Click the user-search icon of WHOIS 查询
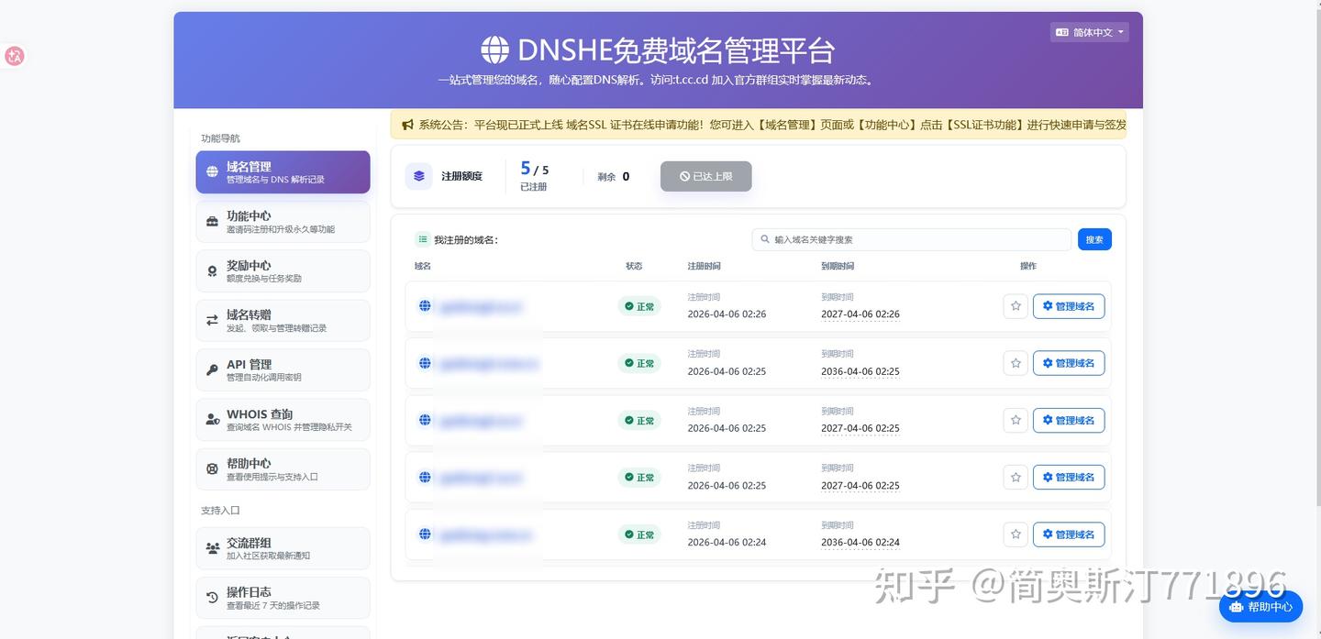1321x639 pixels. coord(212,420)
